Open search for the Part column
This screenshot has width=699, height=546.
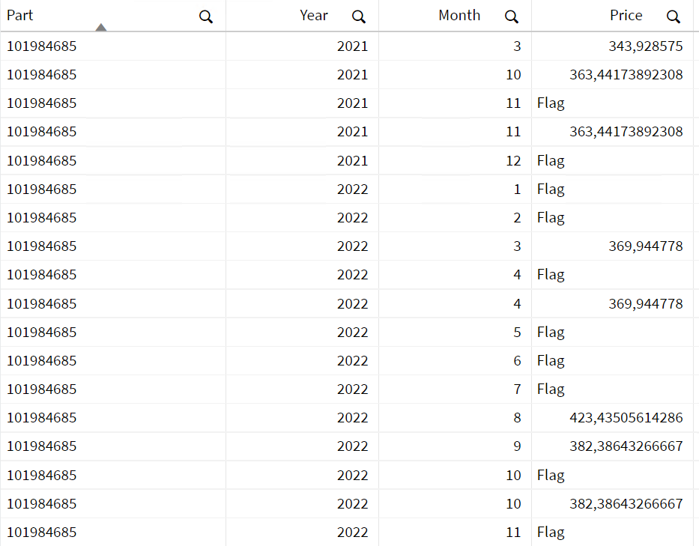click(x=206, y=16)
